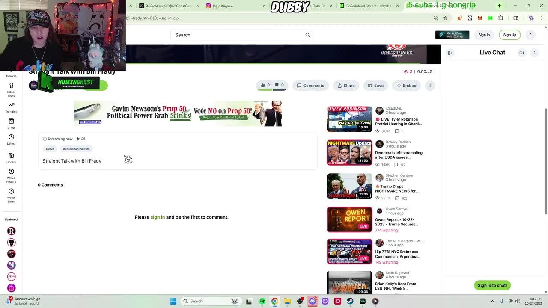This screenshot has height=308, width=548.
Task: Open the video's more options menu
Action: (430, 86)
